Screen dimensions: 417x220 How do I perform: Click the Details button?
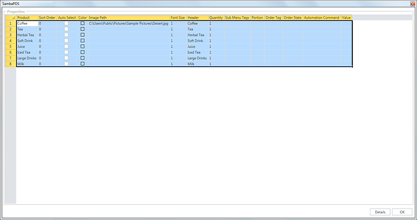click(380, 212)
